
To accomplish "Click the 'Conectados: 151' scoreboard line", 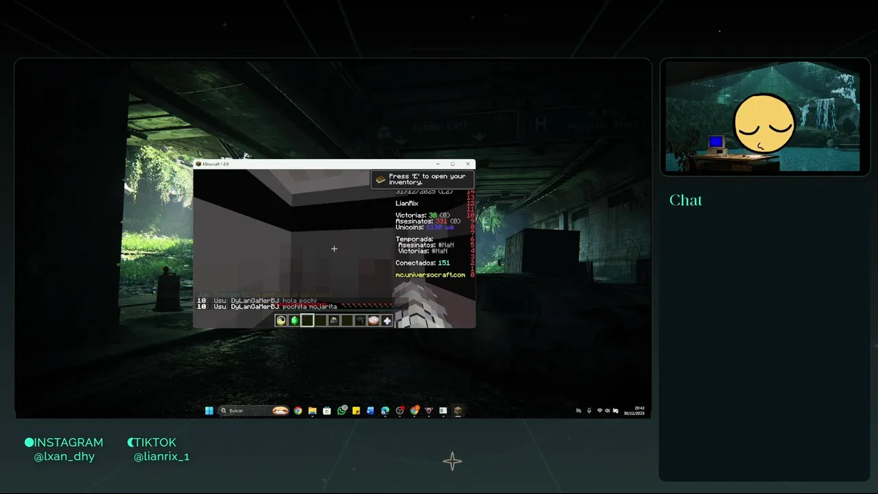I will click(423, 263).
